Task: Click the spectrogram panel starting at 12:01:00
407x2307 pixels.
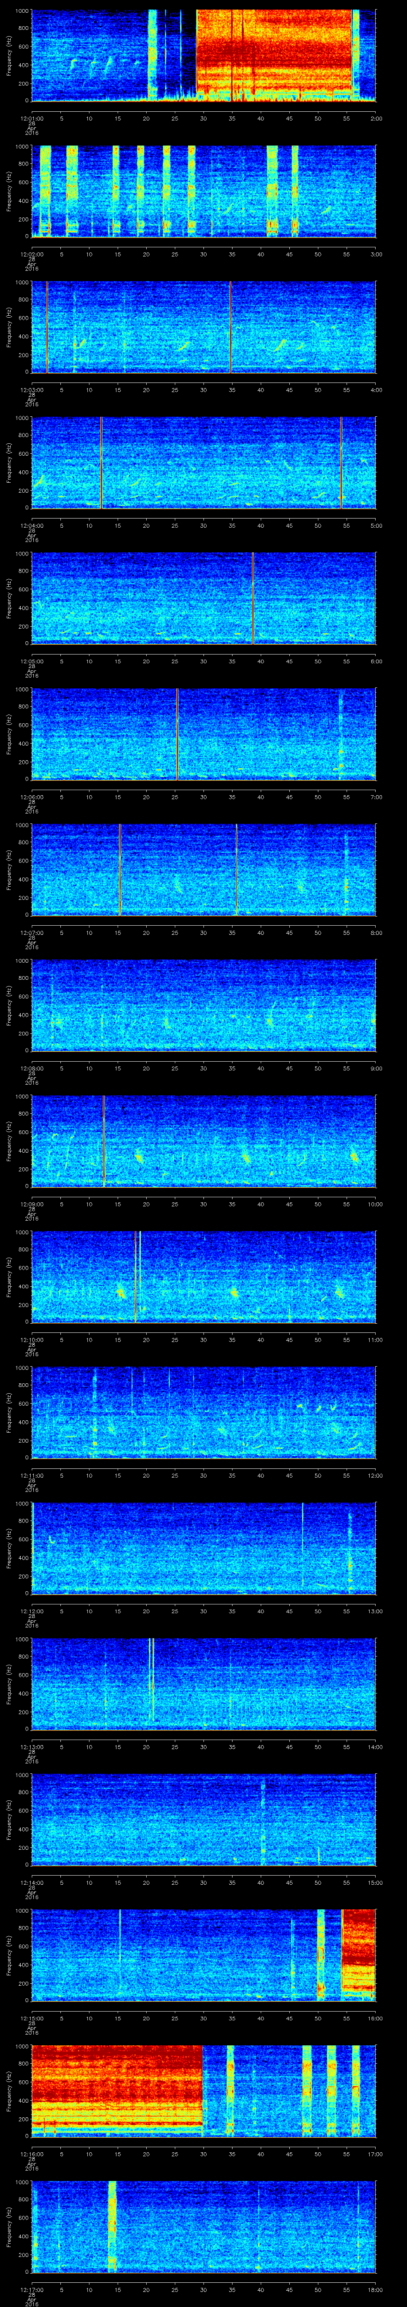Action: [x=204, y=56]
